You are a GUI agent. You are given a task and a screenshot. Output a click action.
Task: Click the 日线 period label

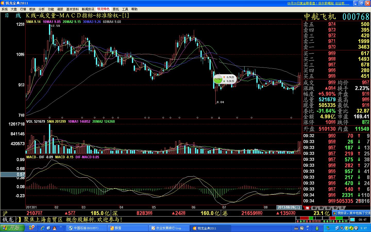click(13, 15)
